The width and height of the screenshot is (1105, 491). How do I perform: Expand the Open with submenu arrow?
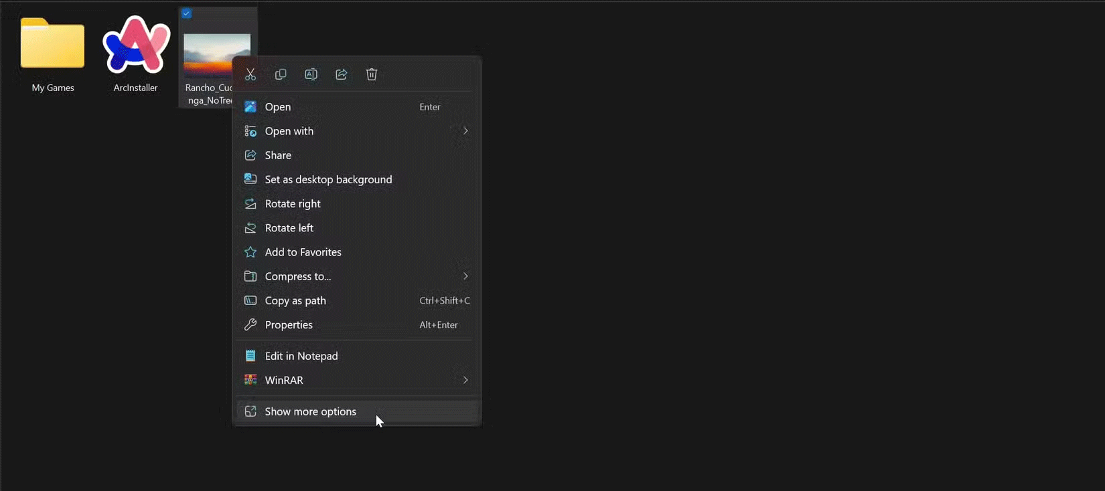465,131
